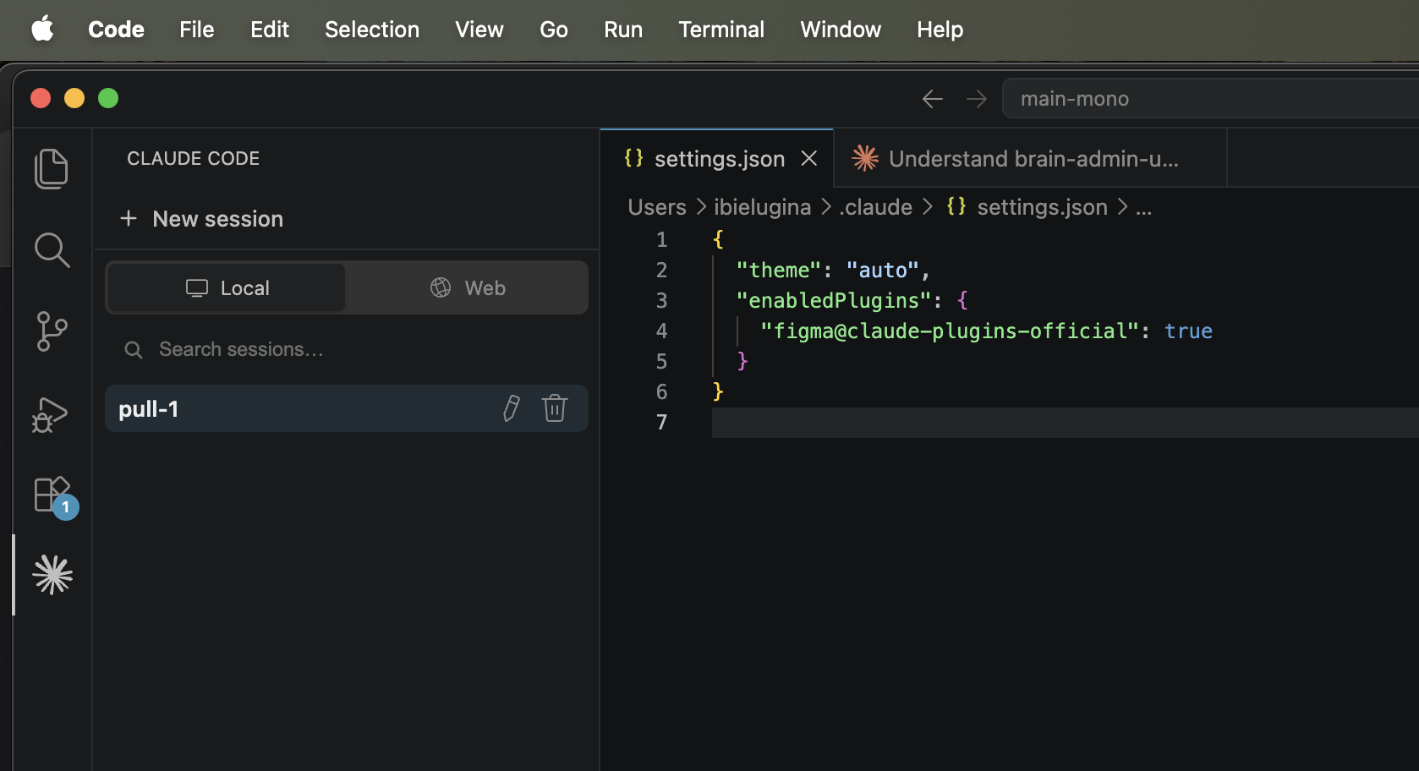Go forward with the right arrow
1419x771 pixels.
(x=977, y=99)
